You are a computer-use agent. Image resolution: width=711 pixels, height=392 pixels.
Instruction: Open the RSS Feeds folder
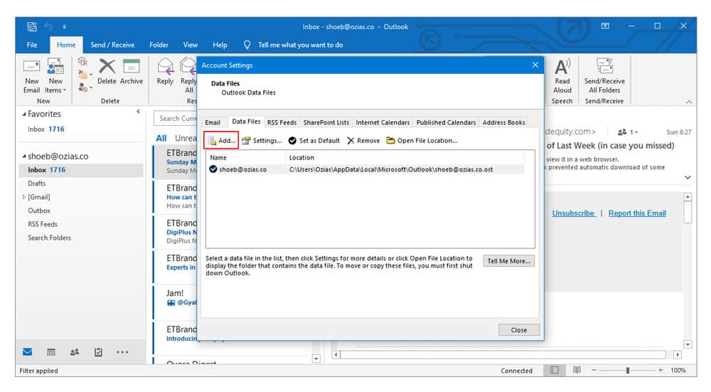(x=43, y=224)
